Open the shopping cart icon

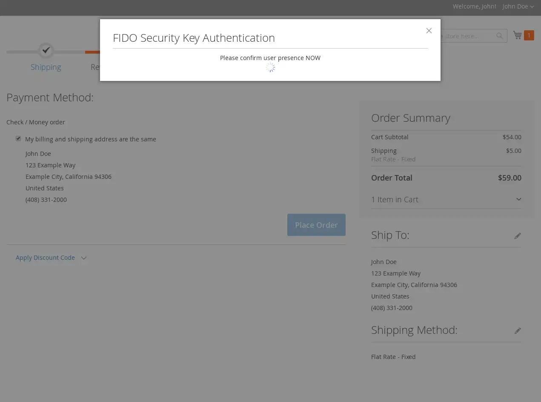517,35
